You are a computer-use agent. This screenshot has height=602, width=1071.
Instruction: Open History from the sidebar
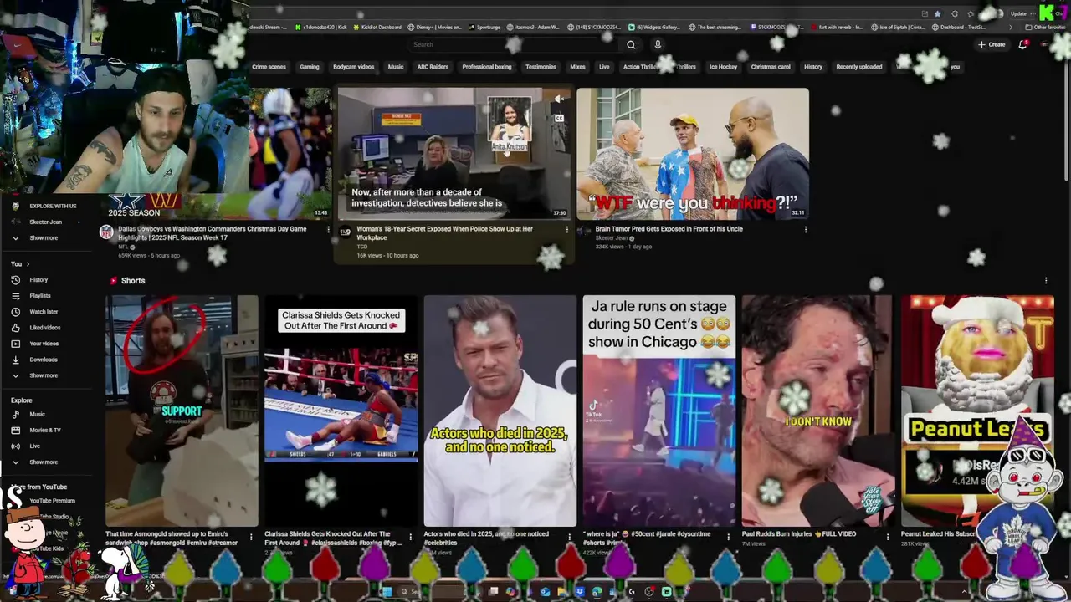[x=38, y=280]
